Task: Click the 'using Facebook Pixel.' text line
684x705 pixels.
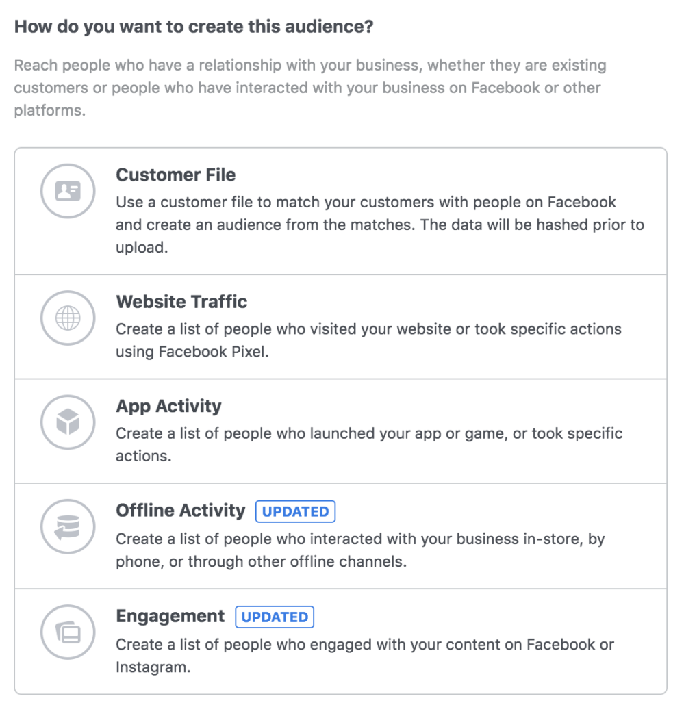Action: click(x=192, y=352)
